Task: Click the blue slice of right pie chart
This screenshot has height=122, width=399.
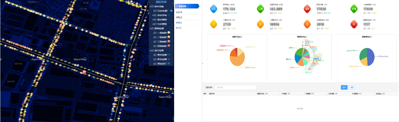Action: (370, 56)
